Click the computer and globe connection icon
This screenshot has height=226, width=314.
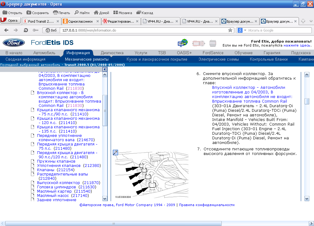coord(183,43)
